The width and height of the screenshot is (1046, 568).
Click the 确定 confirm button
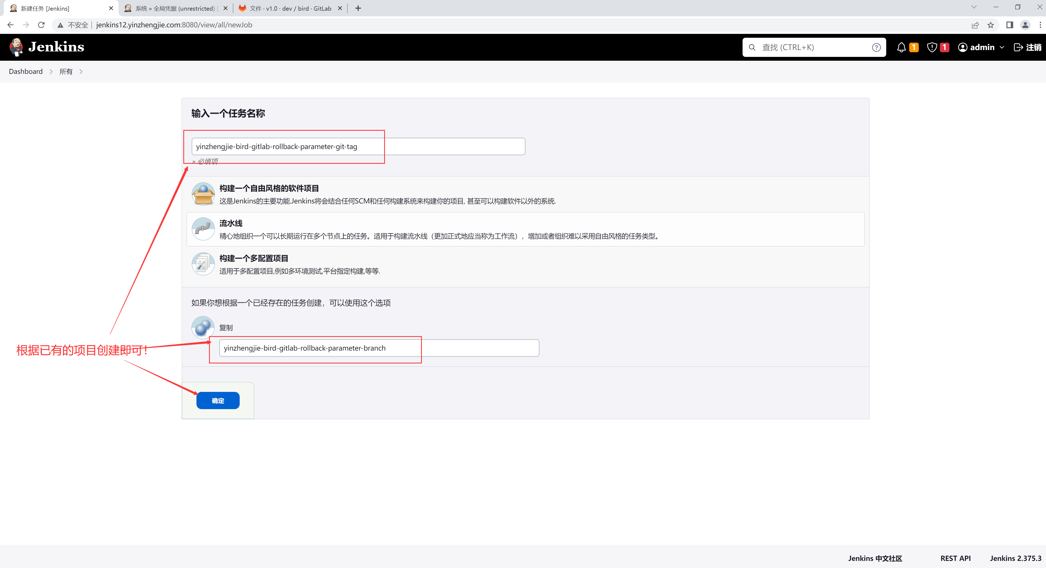[218, 400]
